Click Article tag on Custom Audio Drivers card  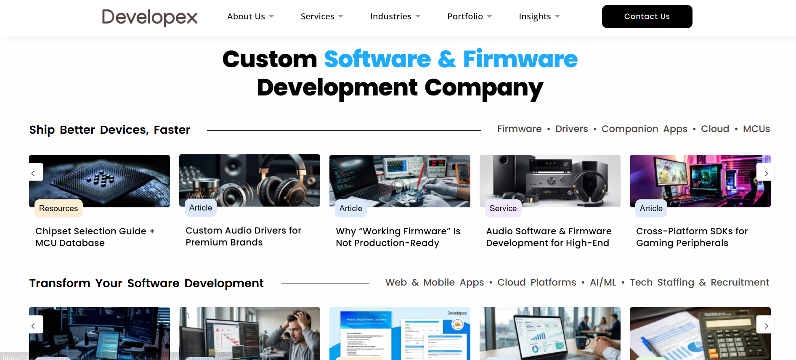201,208
